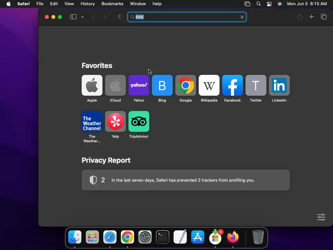This screenshot has width=333, height=250.
Task: Open the Google favorite
Action: 186,85
